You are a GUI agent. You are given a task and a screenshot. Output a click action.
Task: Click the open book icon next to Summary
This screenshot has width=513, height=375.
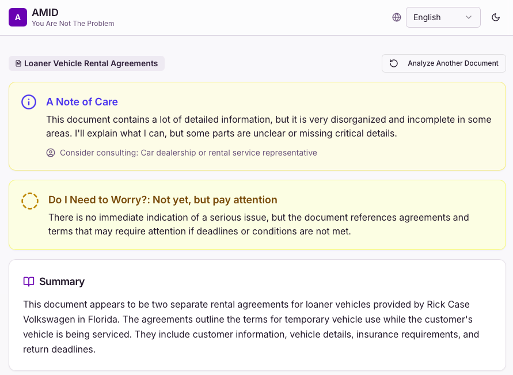(28, 282)
